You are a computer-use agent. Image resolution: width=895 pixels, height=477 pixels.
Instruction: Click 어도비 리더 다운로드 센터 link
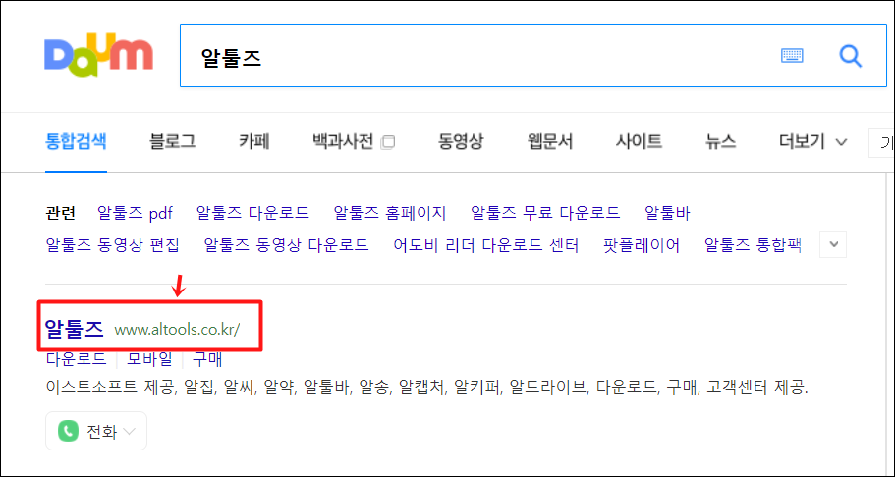(x=486, y=245)
